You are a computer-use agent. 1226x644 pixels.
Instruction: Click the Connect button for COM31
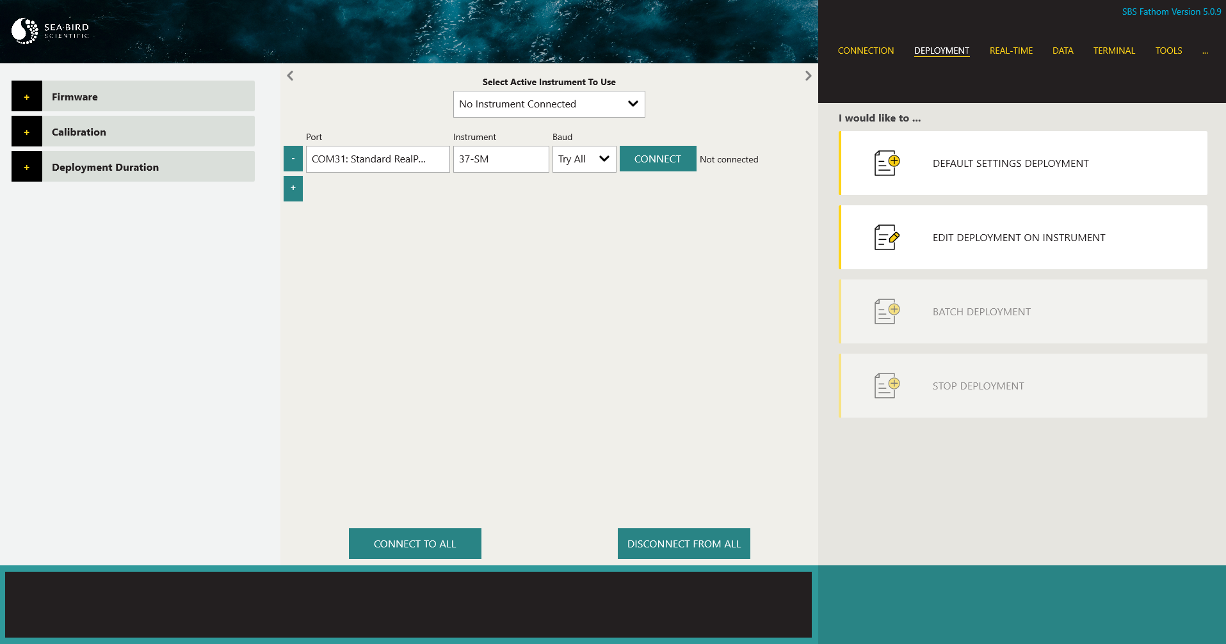657,159
